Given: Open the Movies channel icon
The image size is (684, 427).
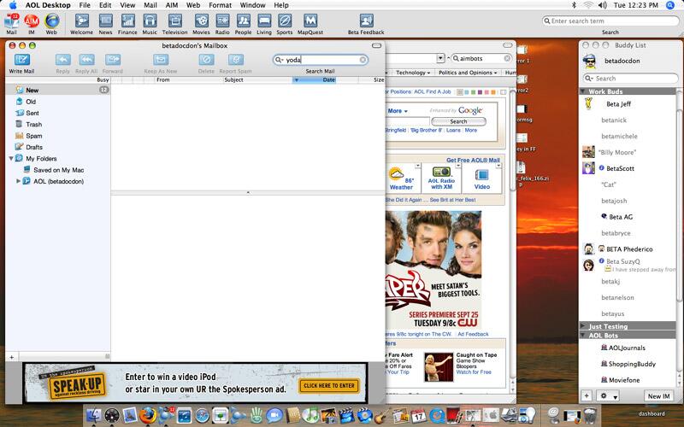Looking at the screenshot, I should point(201,22).
